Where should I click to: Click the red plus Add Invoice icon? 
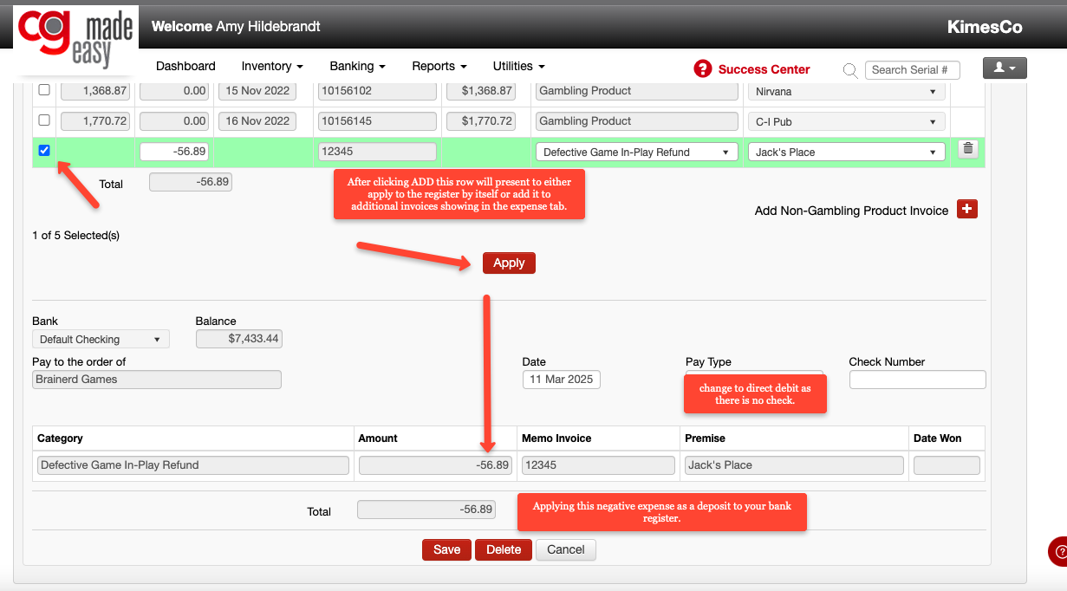tap(967, 209)
